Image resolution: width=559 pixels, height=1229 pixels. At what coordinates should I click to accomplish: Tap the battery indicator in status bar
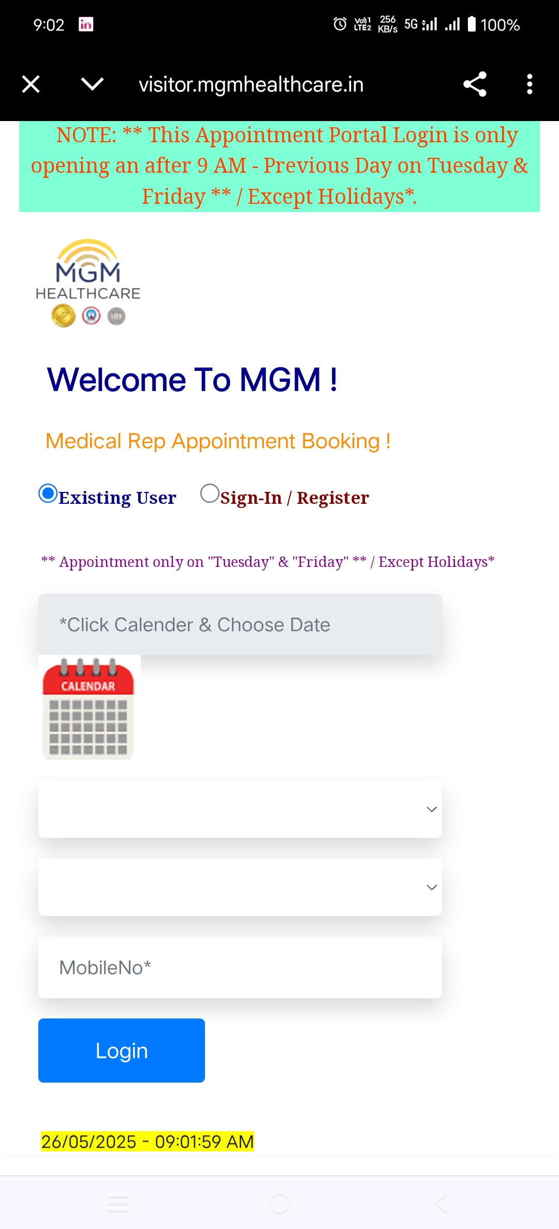[x=472, y=24]
